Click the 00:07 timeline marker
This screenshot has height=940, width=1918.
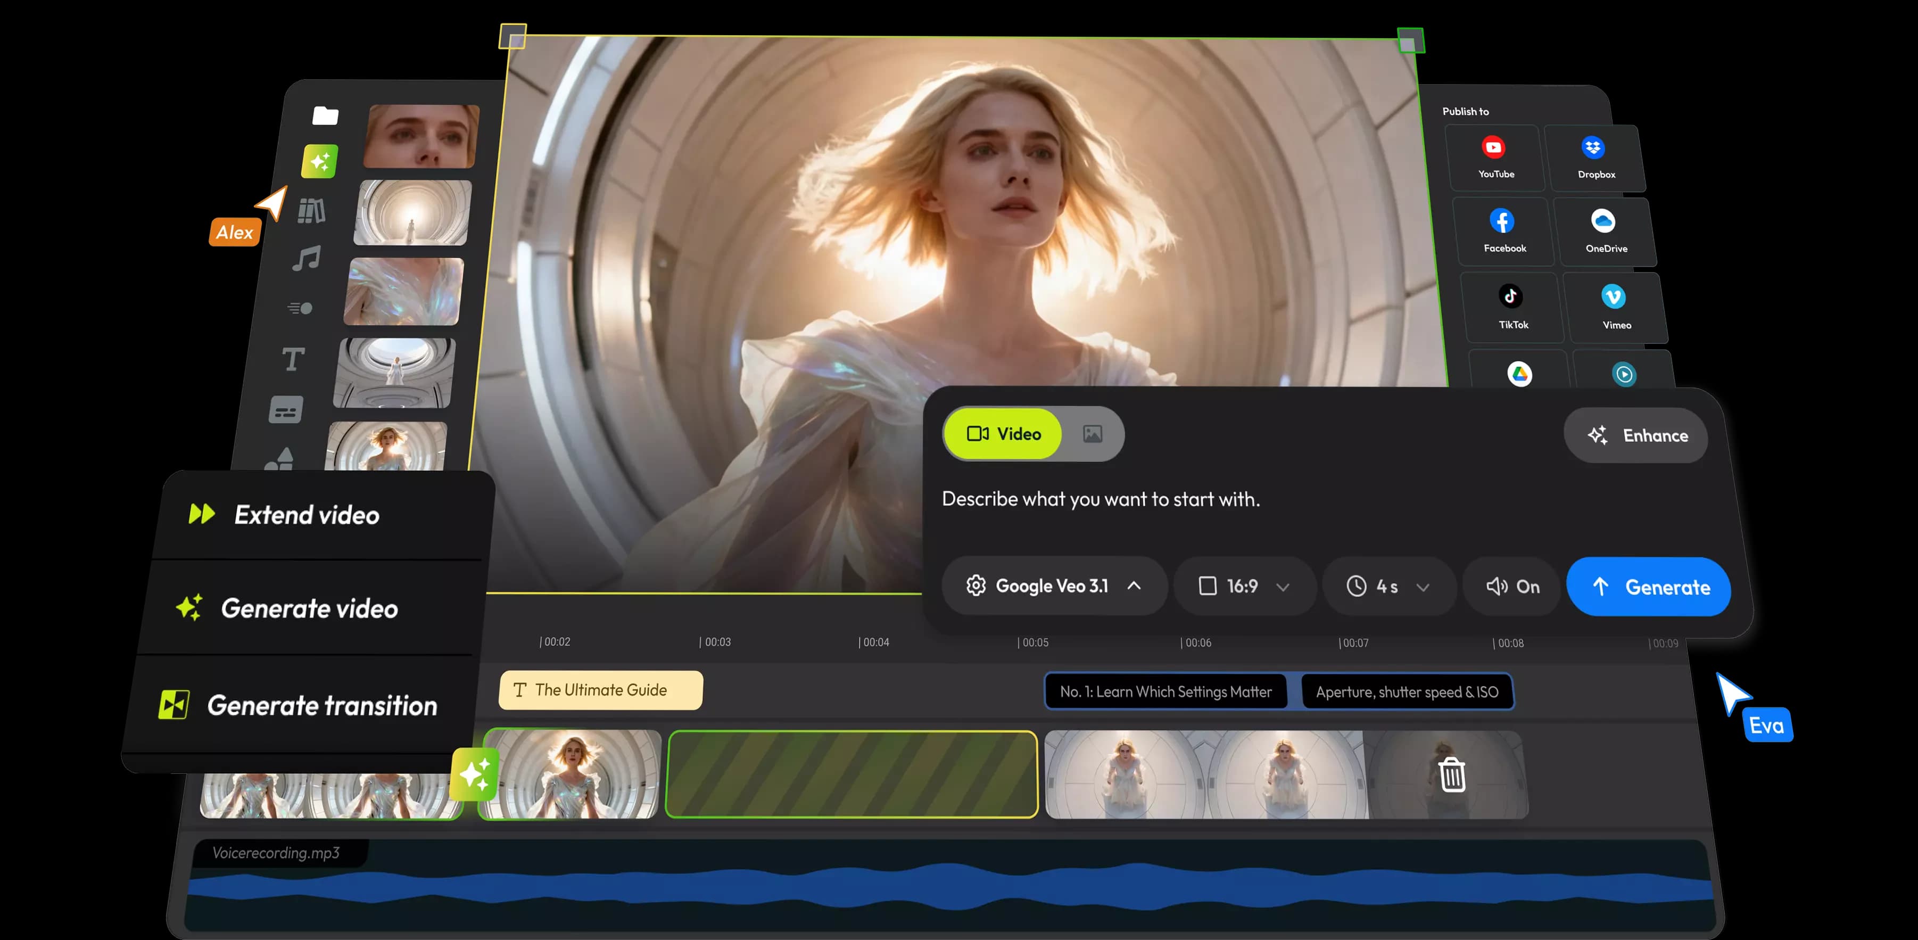click(x=1354, y=643)
